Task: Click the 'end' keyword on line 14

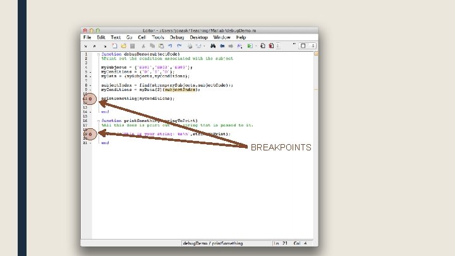Action: [x=105, y=112]
